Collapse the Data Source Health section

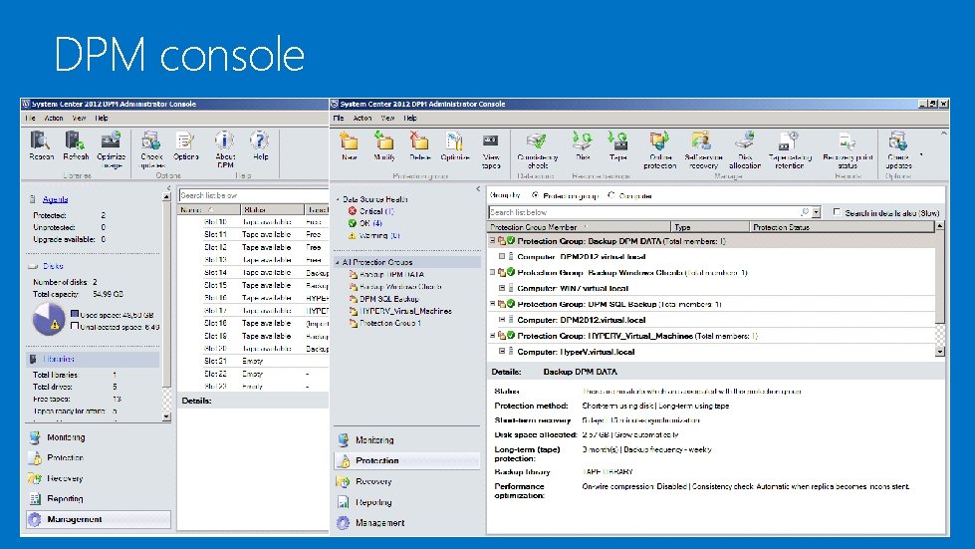click(x=338, y=199)
